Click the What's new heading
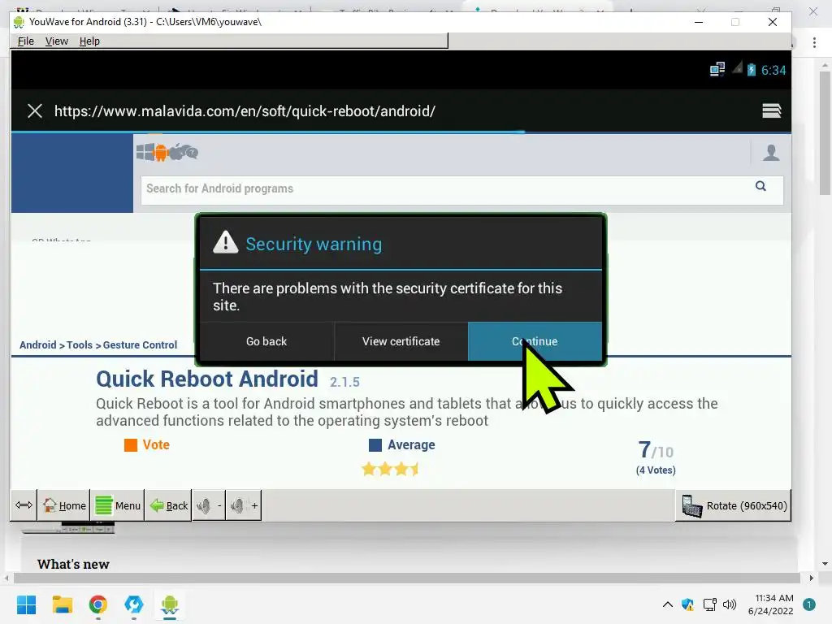The height and width of the screenshot is (624, 832). pos(73,564)
